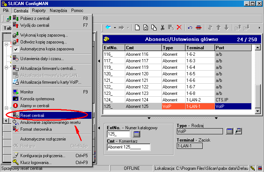264x172 pixels.
Task: Open Konfiguracja połączenia entry
Action: (x=52, y=156)
